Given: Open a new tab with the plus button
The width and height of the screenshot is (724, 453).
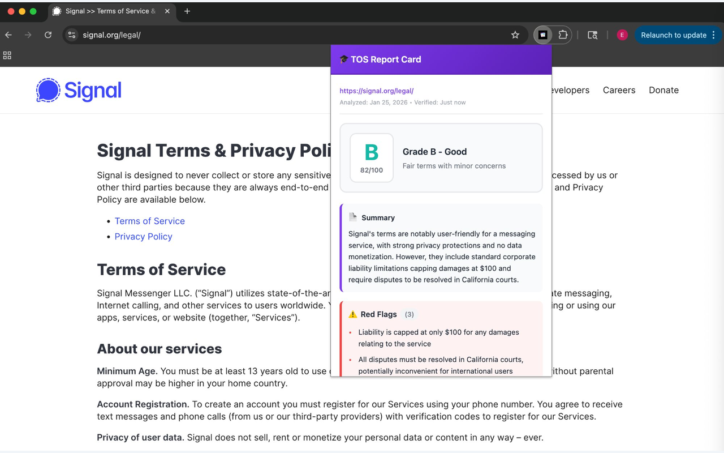Looking at the screenshot, I should click(x=187, y=11).
